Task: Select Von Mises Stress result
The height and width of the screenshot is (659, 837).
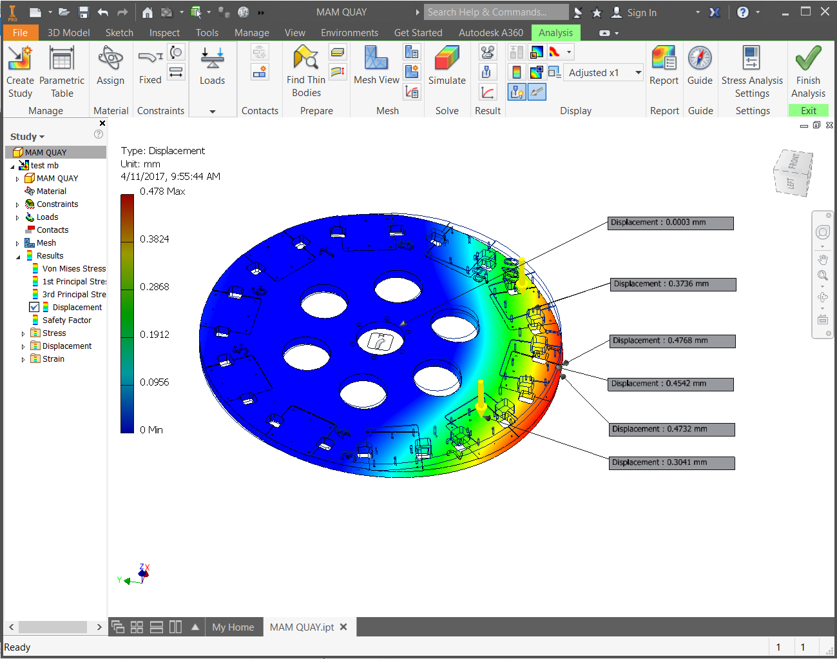Action: [73, 269]
